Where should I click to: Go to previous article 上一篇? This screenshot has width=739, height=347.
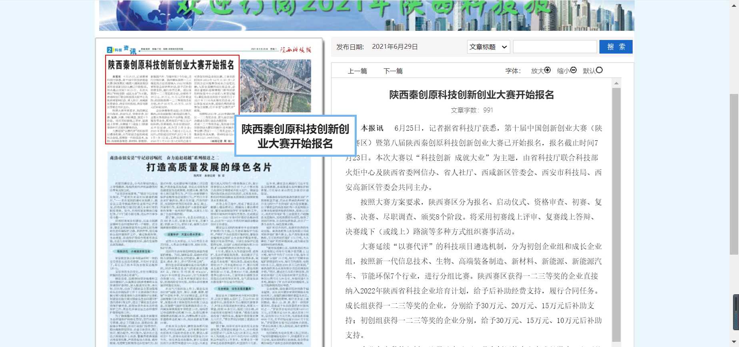[x=358, y=71]
